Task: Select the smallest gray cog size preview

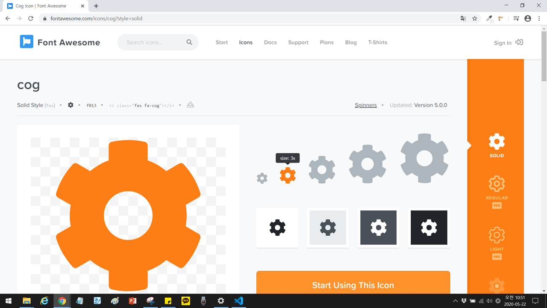Action: pyautogui.click(x=262, y=178)
